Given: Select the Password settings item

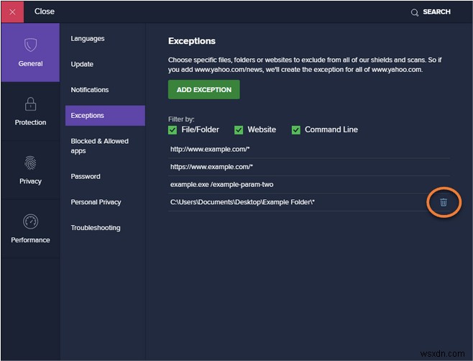Looking at the screenshot, I should click(x=86, y=176).
